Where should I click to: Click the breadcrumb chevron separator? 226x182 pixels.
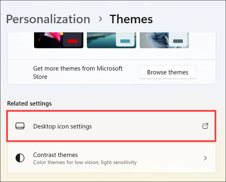pos(101,19)
